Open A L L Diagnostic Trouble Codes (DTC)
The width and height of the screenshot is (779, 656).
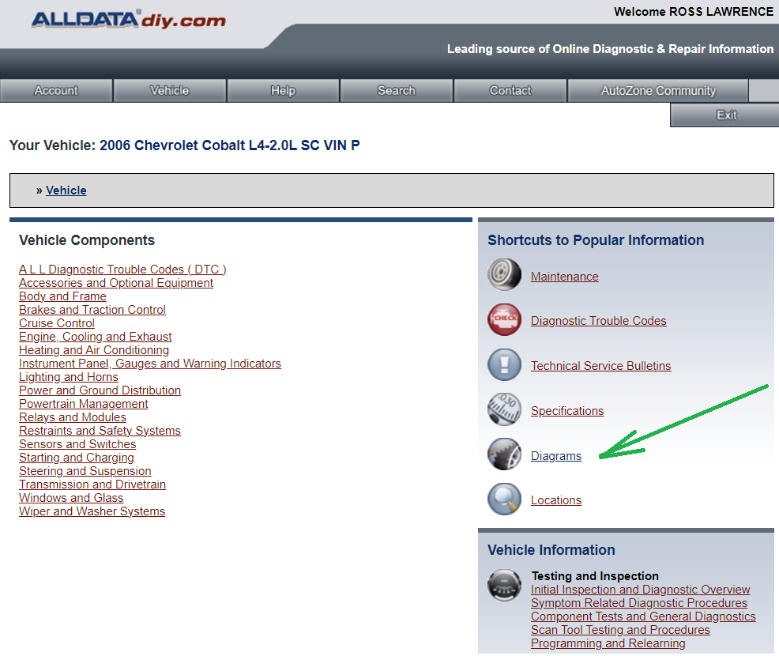122,270
